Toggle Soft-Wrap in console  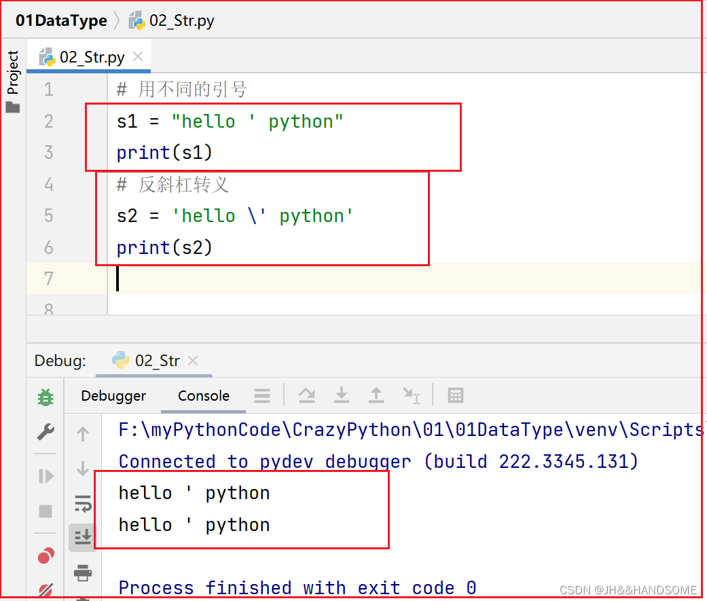pos(83,503)
